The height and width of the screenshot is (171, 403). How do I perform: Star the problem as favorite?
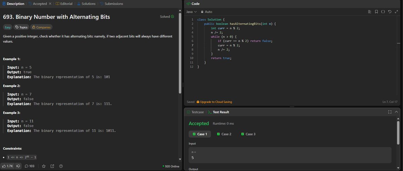point(44,166)
